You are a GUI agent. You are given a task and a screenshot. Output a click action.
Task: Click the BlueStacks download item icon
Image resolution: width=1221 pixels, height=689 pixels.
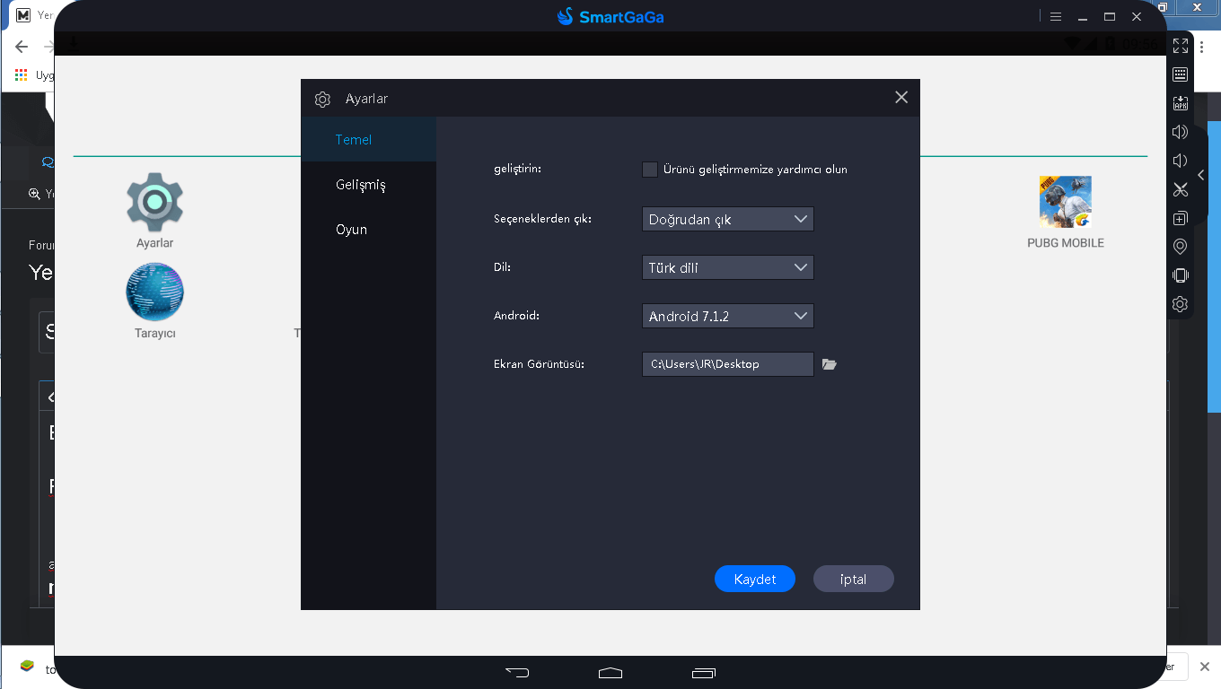(x=27, y=667)
